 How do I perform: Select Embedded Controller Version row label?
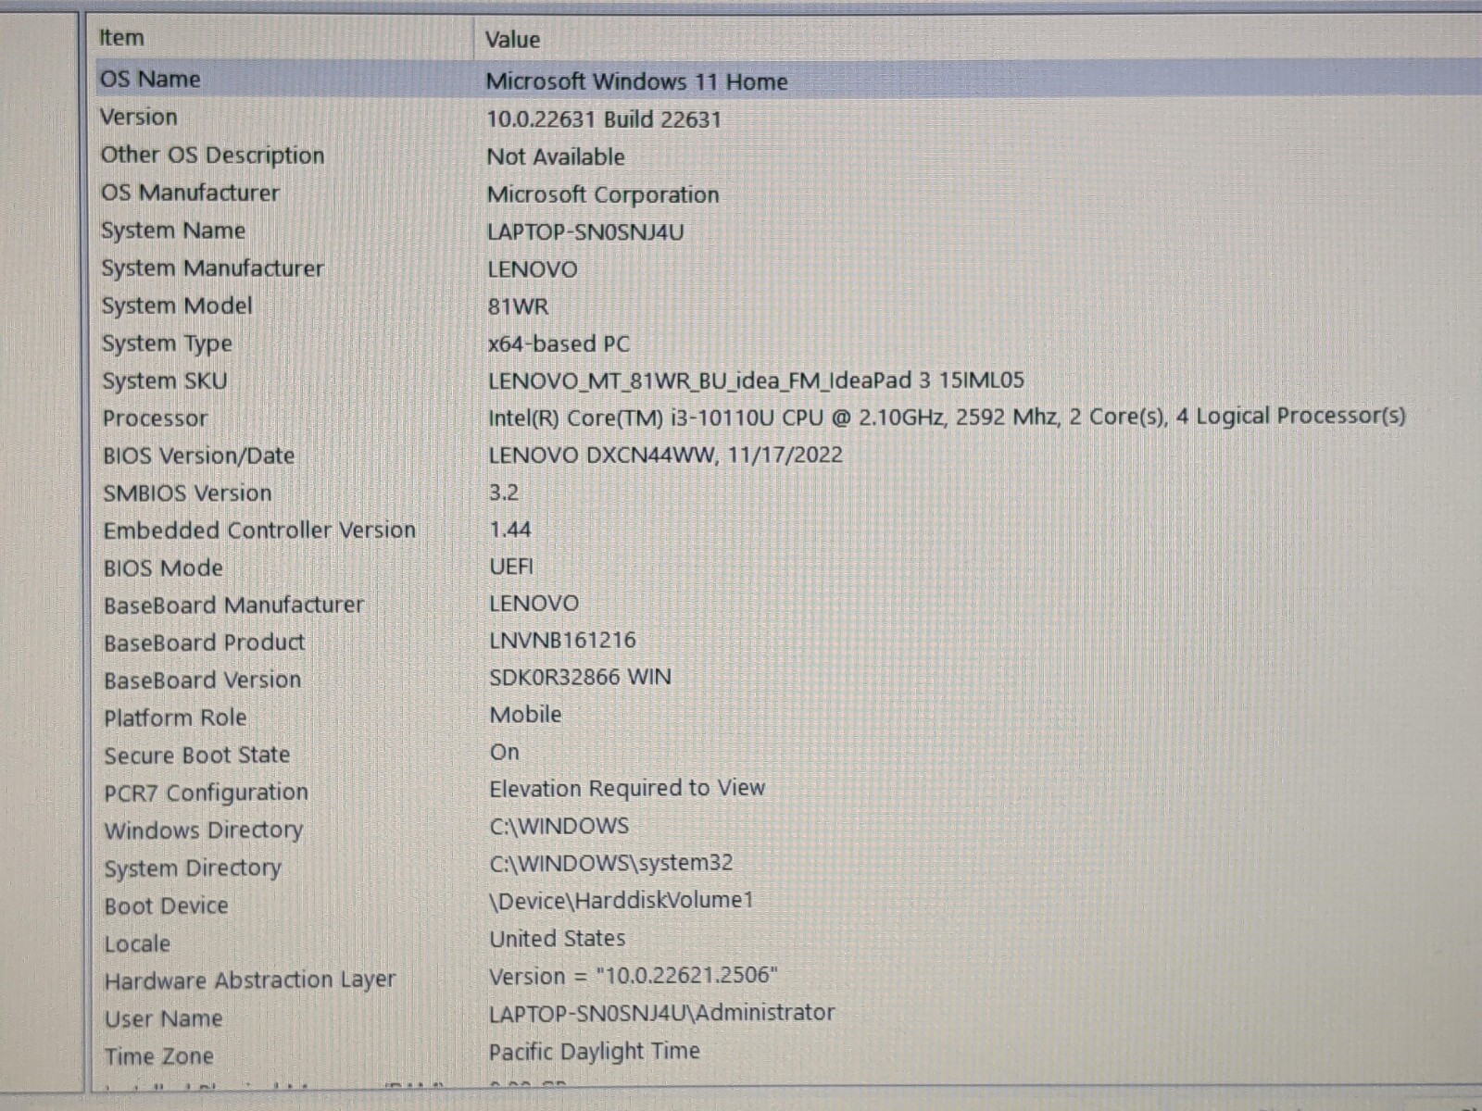259,531
